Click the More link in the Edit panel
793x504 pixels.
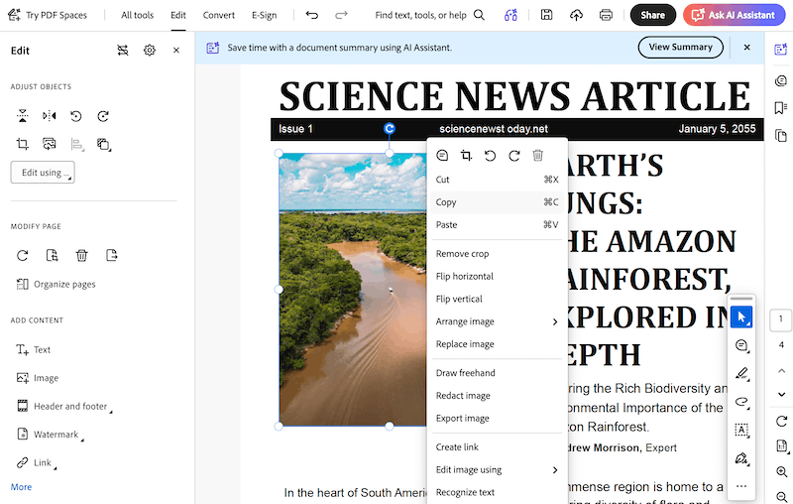click(21, 487)
